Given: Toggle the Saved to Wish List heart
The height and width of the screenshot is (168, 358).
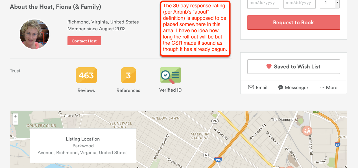Looking at the screenshot, I should click(x=293, y=66).
